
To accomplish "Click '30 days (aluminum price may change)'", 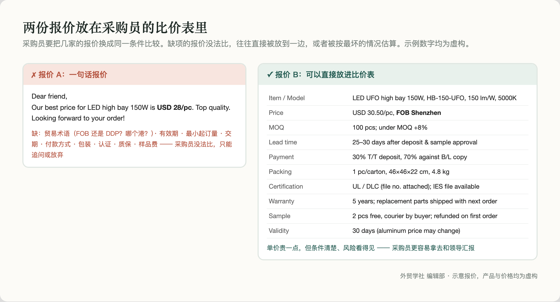I will [x=406, y=231].
